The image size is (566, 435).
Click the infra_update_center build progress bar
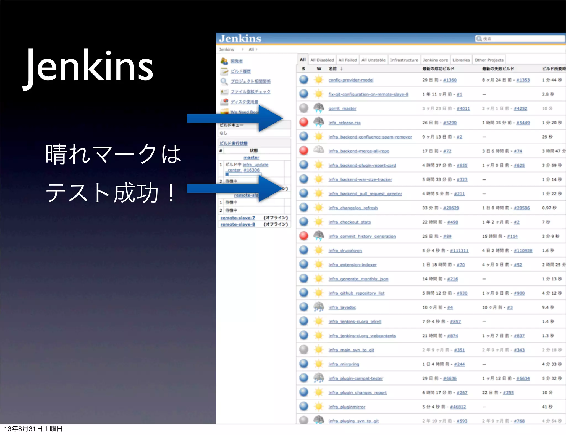click(x=243, y=174)
